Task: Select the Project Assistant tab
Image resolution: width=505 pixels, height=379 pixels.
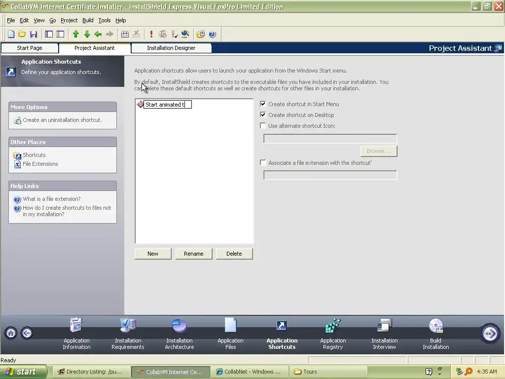Action: pos(94,48)
